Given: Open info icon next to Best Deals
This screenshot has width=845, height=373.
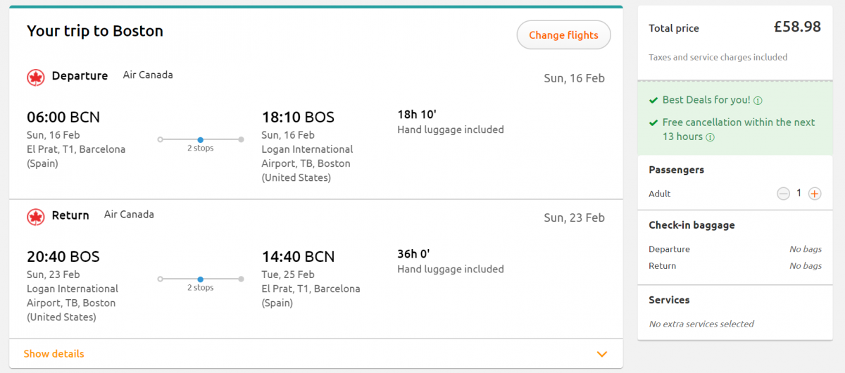Looking at the screenshot, I should tap(758, 101).
